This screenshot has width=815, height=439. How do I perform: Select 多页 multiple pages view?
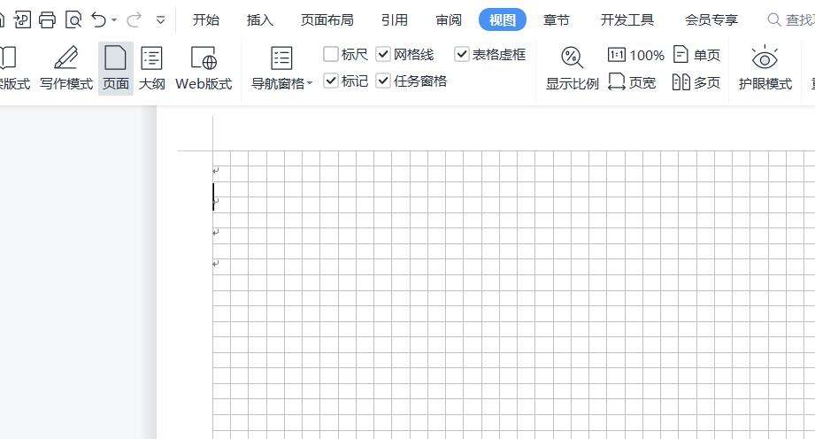[x=696, y=82]
